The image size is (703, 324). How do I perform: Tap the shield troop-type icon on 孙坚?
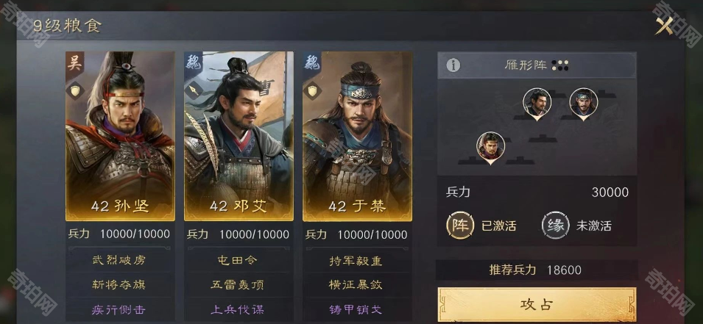75,91
